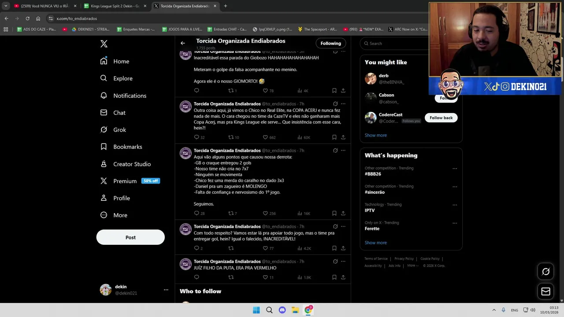This screenshot has height=317, width=564.
Task: Open Premium 50% off item
Action: tap(130, 181)
